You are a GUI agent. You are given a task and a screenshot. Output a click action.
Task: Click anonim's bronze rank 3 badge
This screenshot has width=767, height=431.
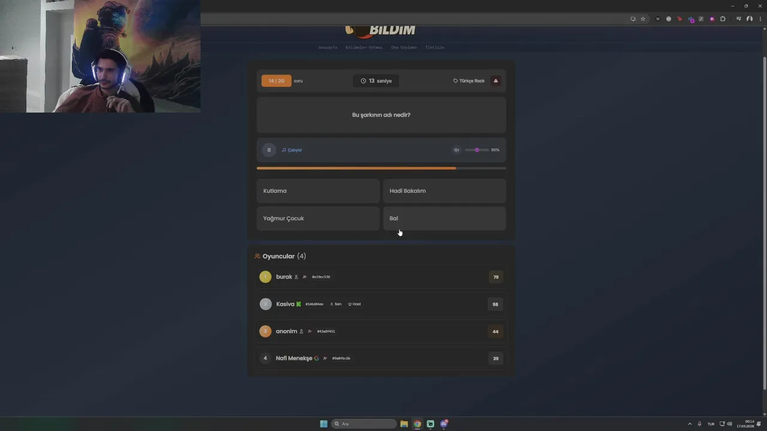[265, 331]
